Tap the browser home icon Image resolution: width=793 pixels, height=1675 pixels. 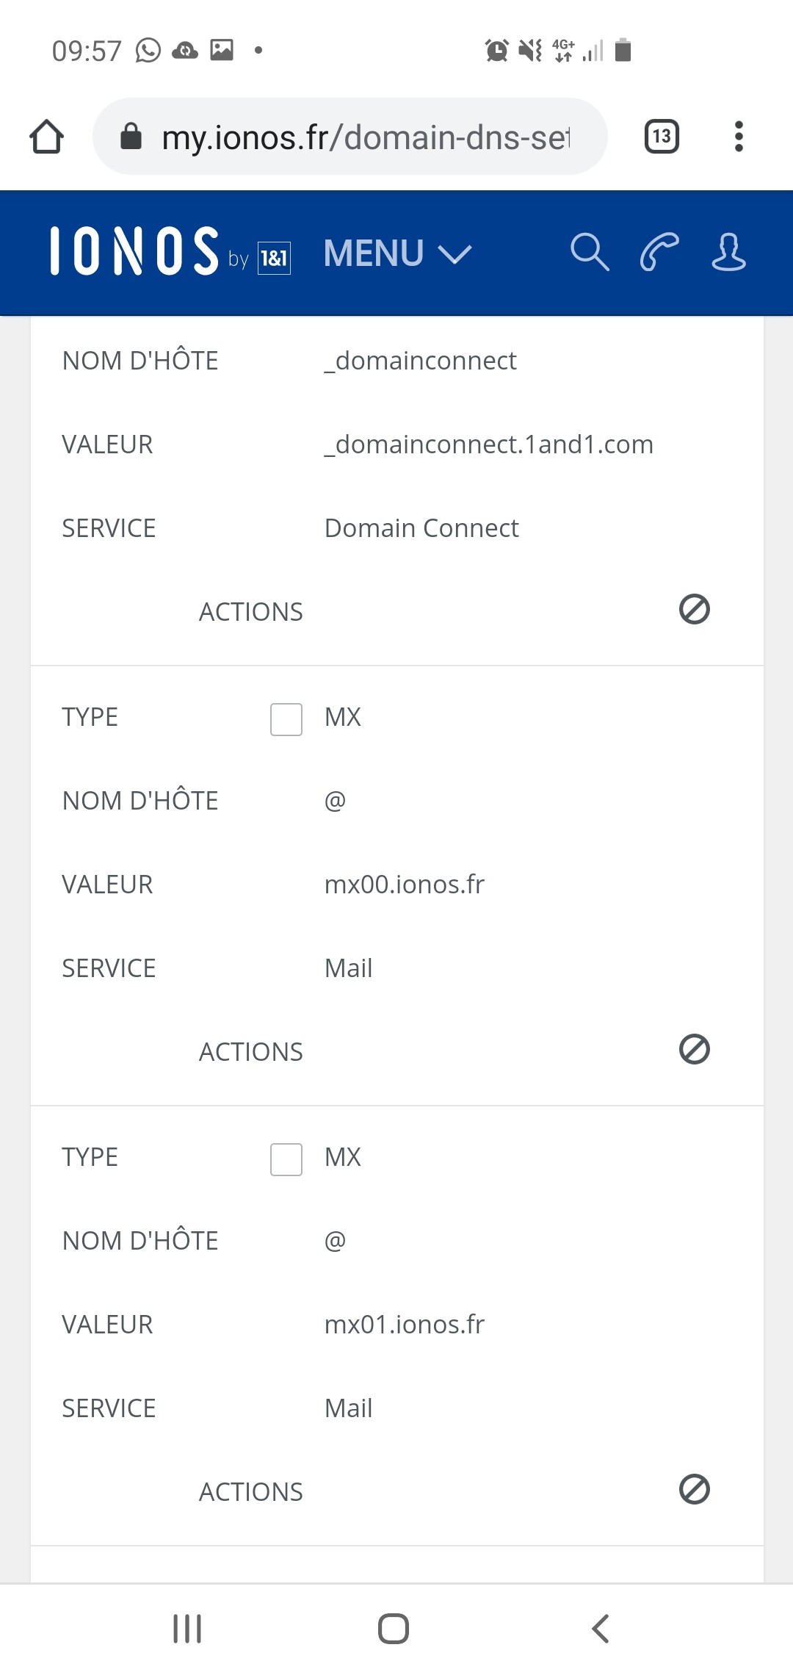tap(47, 137)
